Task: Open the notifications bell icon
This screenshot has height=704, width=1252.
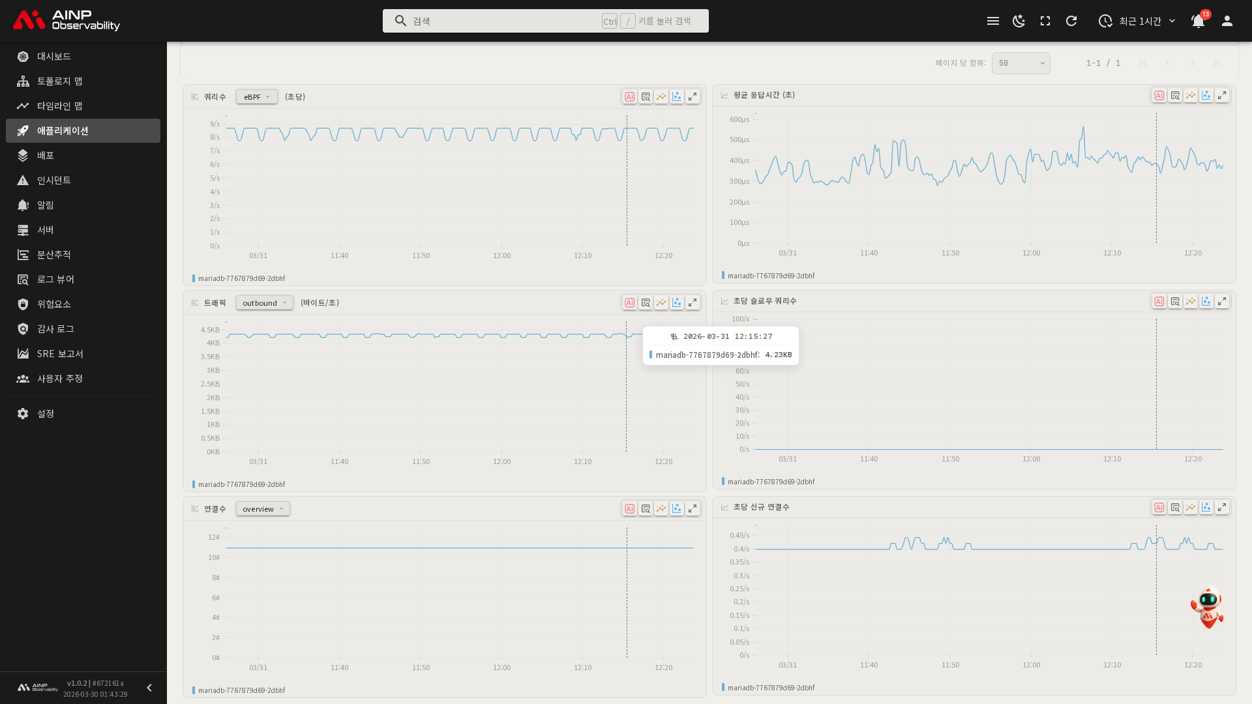Action: pos(1198,21)
